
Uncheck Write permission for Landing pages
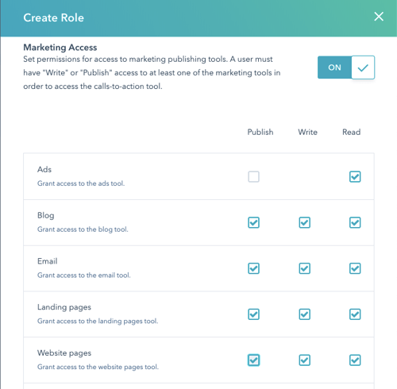coord(305,314)
